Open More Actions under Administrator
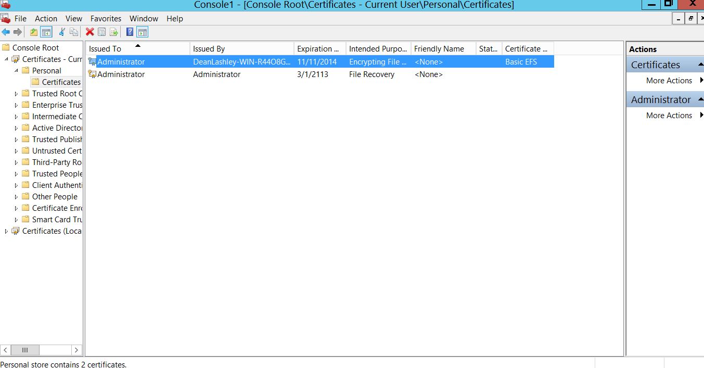The image size is (704, 368). (x=669, y=116)
